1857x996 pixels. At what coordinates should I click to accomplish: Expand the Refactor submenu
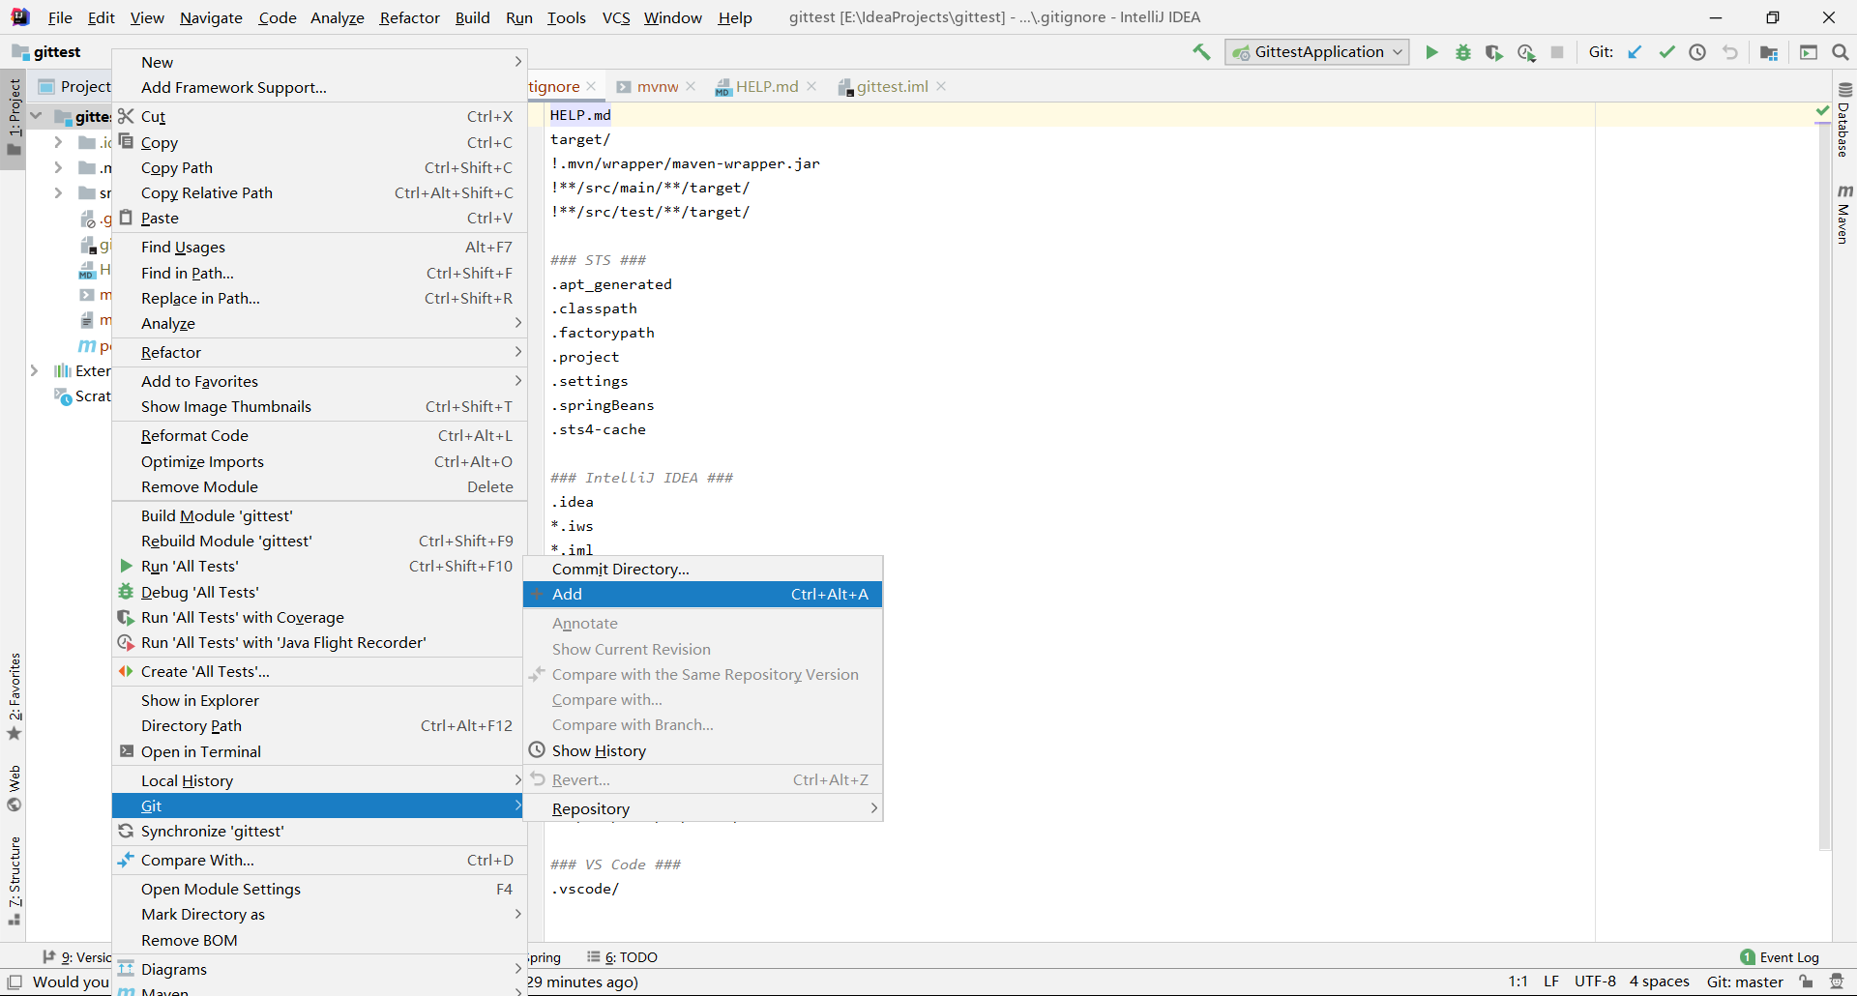319,352
